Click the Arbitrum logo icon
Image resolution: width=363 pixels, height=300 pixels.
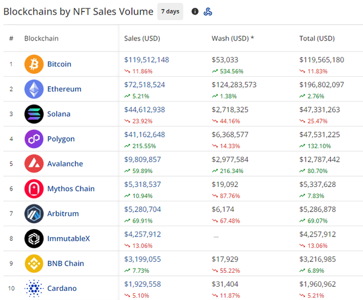point(34,214)
